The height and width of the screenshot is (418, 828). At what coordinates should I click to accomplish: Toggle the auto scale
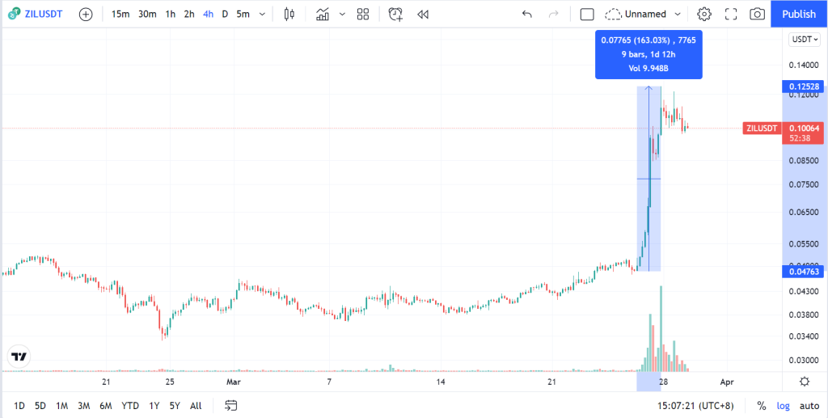(x=809, y=406)
